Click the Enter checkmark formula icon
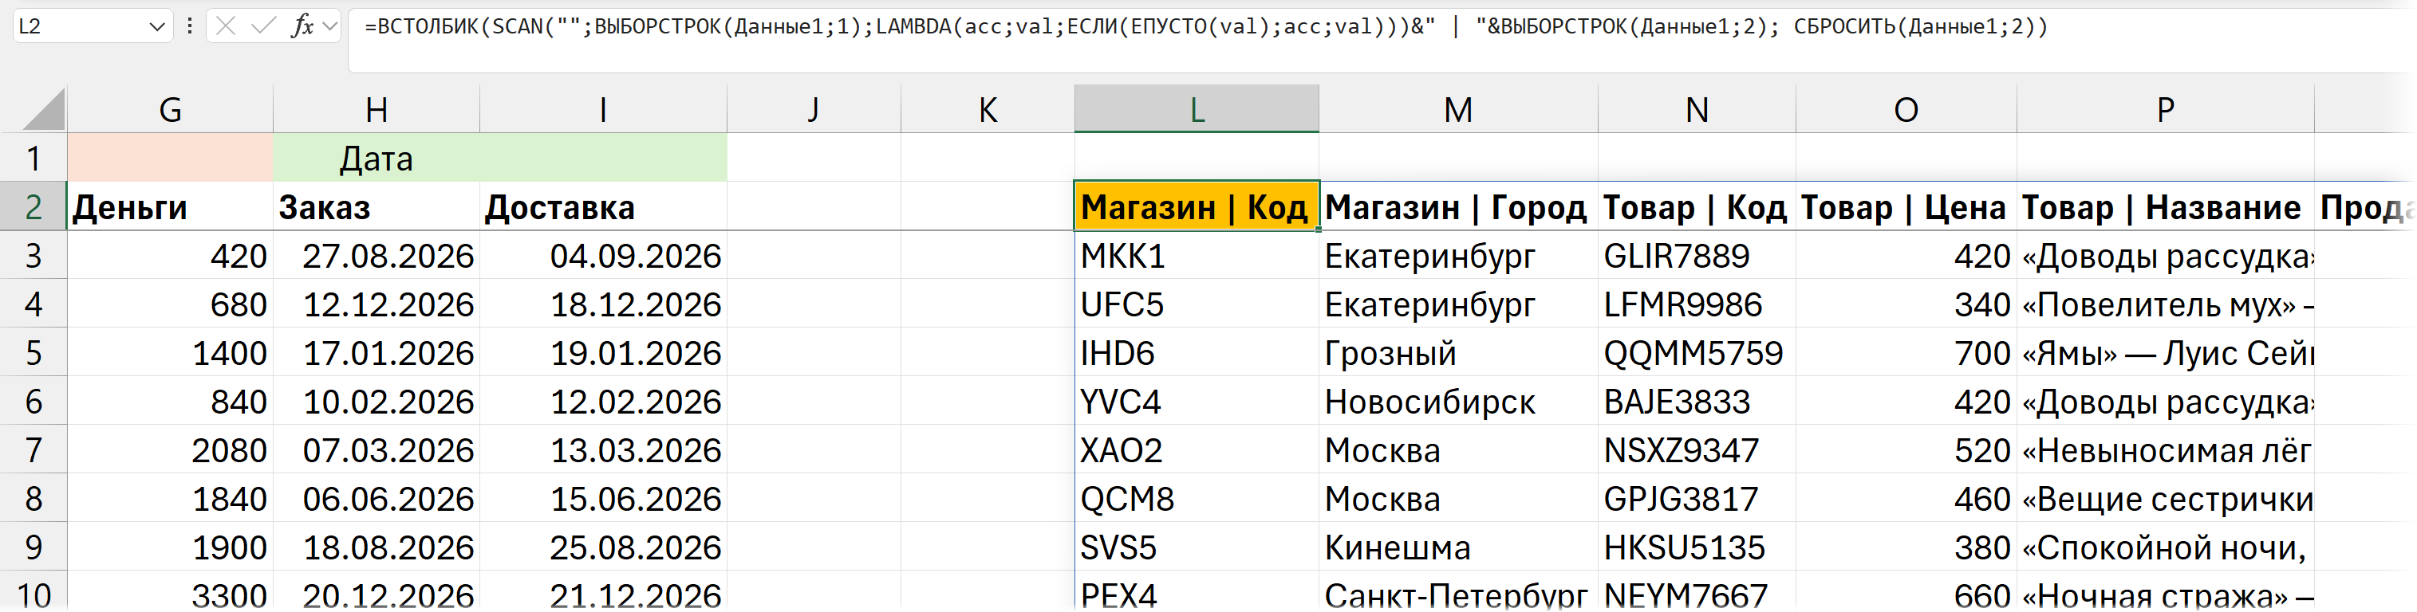Viewport: 2417px width, 612px height. 264,26
